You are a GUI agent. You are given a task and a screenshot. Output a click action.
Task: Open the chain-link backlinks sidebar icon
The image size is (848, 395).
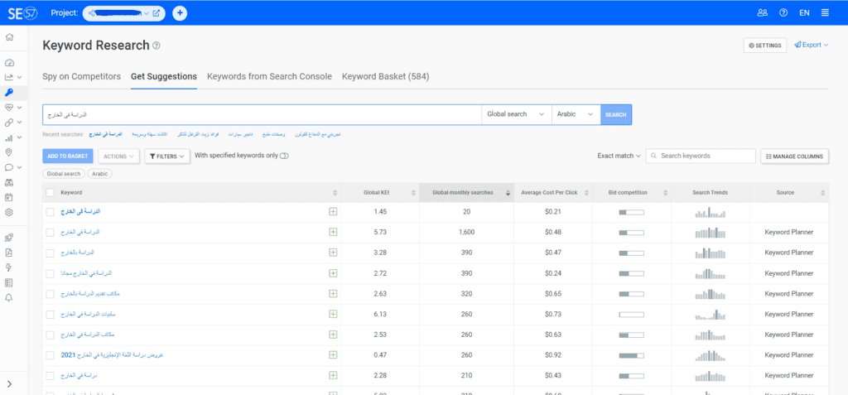point(9,123)
